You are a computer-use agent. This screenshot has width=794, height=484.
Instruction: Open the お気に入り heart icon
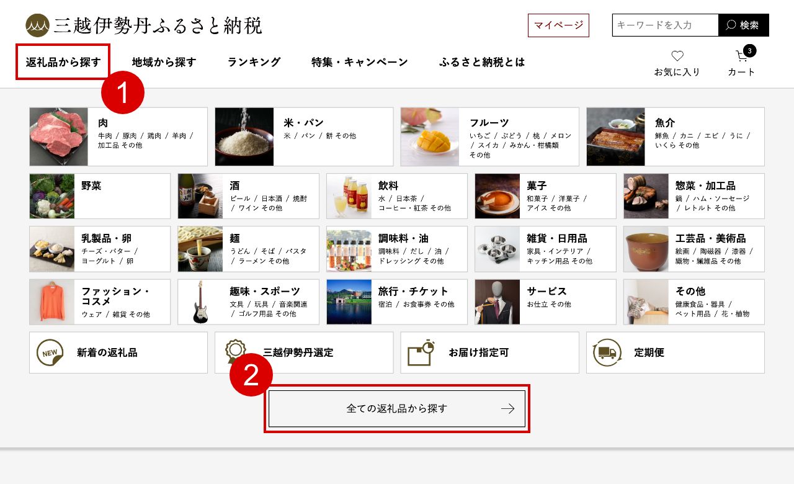point(677,56)
